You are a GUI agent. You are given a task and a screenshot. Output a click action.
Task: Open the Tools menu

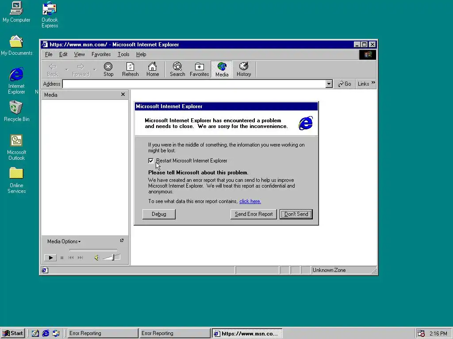pos(123,54)
